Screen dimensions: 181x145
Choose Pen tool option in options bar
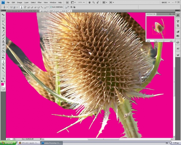click(x=21, y=7)
